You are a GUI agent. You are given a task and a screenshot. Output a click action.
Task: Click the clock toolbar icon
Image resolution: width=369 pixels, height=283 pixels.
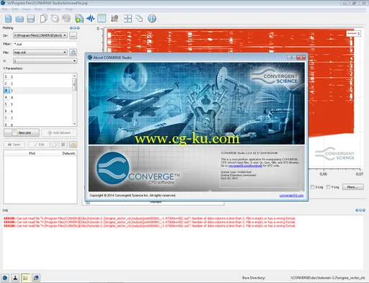click(55, 19)
